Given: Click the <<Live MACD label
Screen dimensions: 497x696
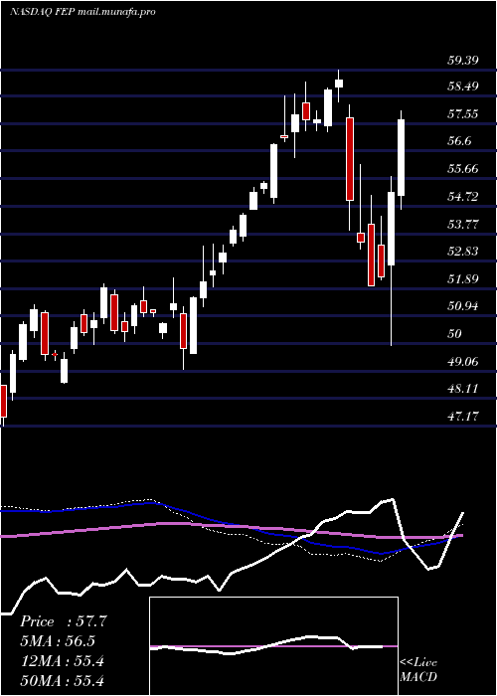Looking at the screenshot, I should tap(418, 670).
